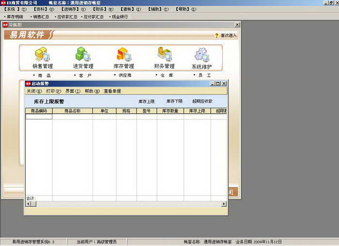Open the 销售管理 icon
Screen dimensions: 339x246
point(43,54)
